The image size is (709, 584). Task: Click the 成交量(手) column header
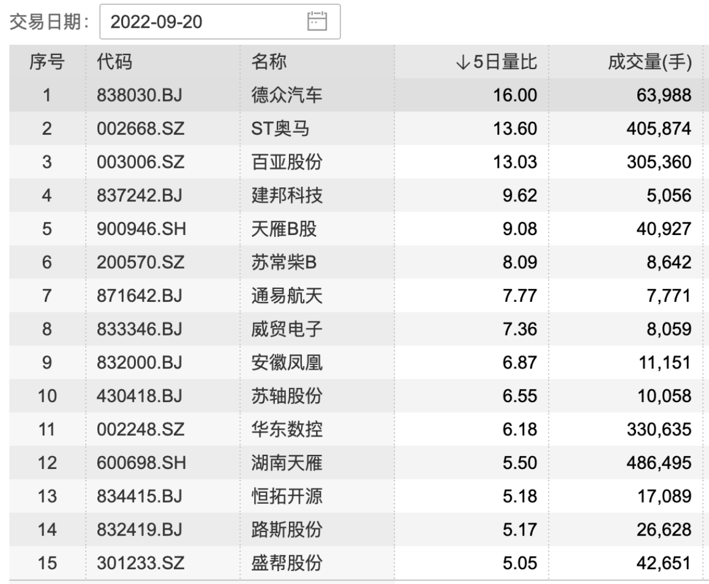click(x=650, y=61)
